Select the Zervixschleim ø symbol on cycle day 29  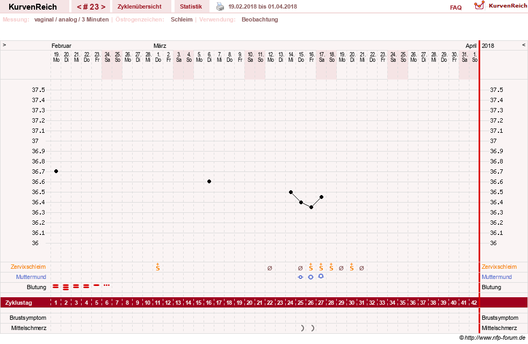click(341, 268)
